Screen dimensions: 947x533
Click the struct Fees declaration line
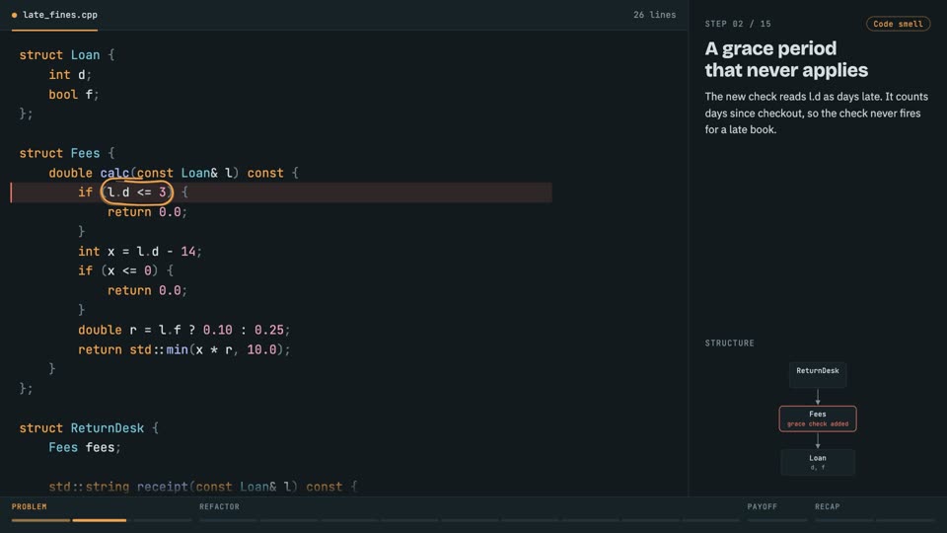coord(67,153)
